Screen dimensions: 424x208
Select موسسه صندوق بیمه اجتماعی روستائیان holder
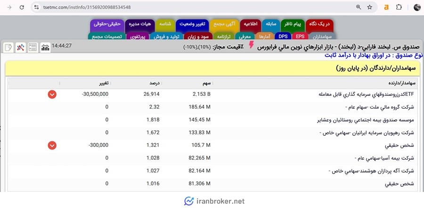click(x=365, y=120)
